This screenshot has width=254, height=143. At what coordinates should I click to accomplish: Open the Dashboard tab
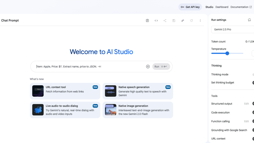pos(222,7)
